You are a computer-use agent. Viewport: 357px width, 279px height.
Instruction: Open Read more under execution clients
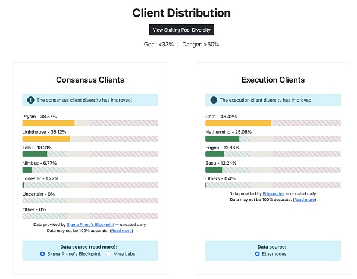(305, 199)
